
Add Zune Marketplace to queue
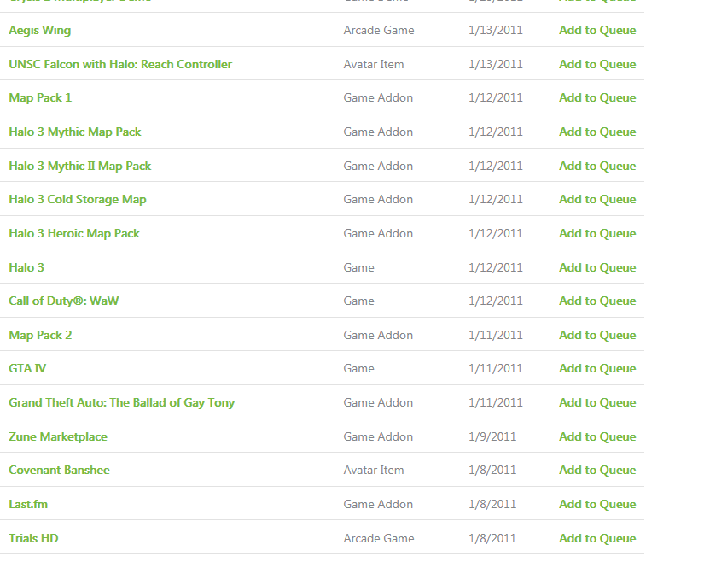[597, 436]
